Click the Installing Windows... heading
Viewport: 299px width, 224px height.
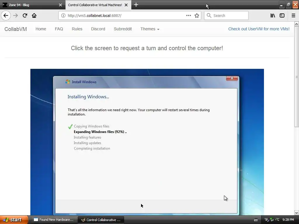click(x=88, y=97)
